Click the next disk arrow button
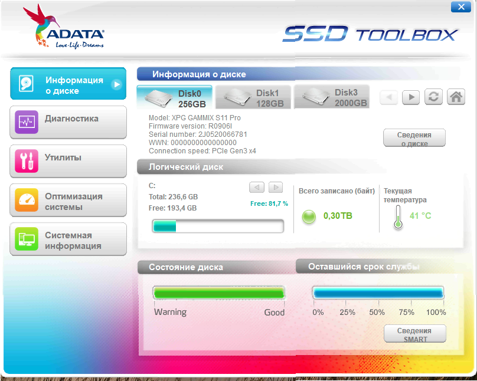 pyautogui.click(x=411, y=97)
